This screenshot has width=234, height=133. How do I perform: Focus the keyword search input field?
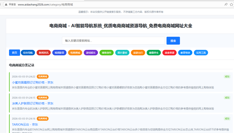(x=113, y=41)
